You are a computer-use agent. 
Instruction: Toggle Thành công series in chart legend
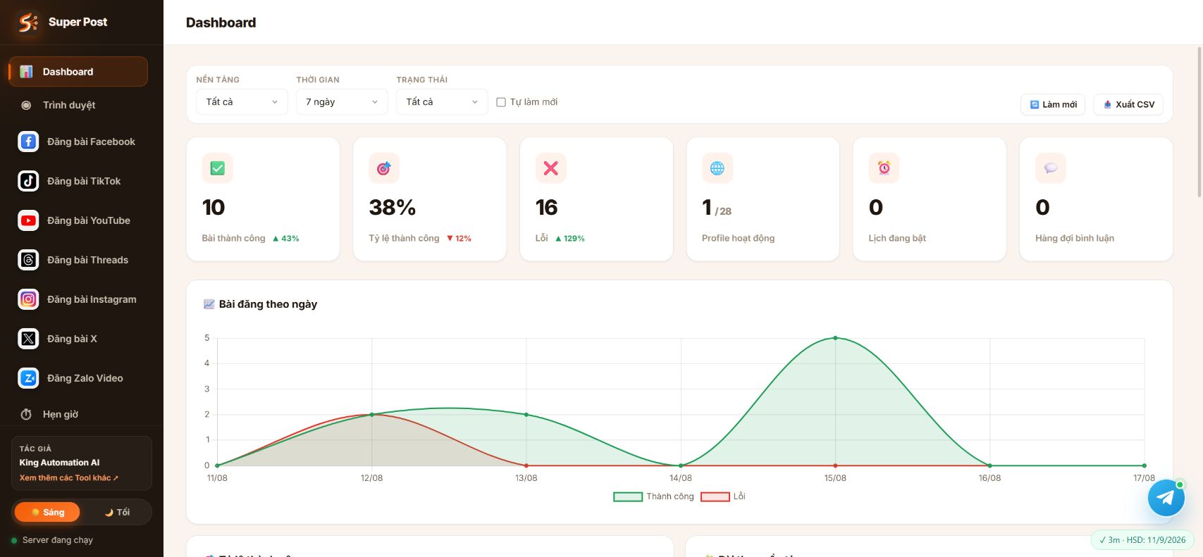pyautogui.click(x=653, y=496)
